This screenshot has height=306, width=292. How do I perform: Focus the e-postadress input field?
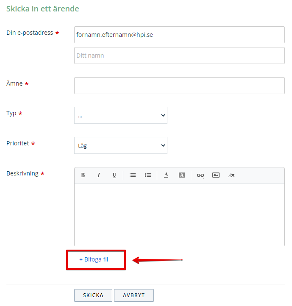(x=179, y=35)
